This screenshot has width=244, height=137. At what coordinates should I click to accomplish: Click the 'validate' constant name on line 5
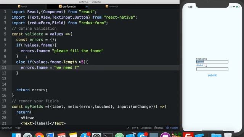[x=34, y=34]
